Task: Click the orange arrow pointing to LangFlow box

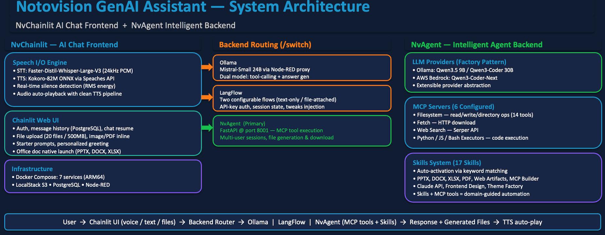Action: click(207, 97)
